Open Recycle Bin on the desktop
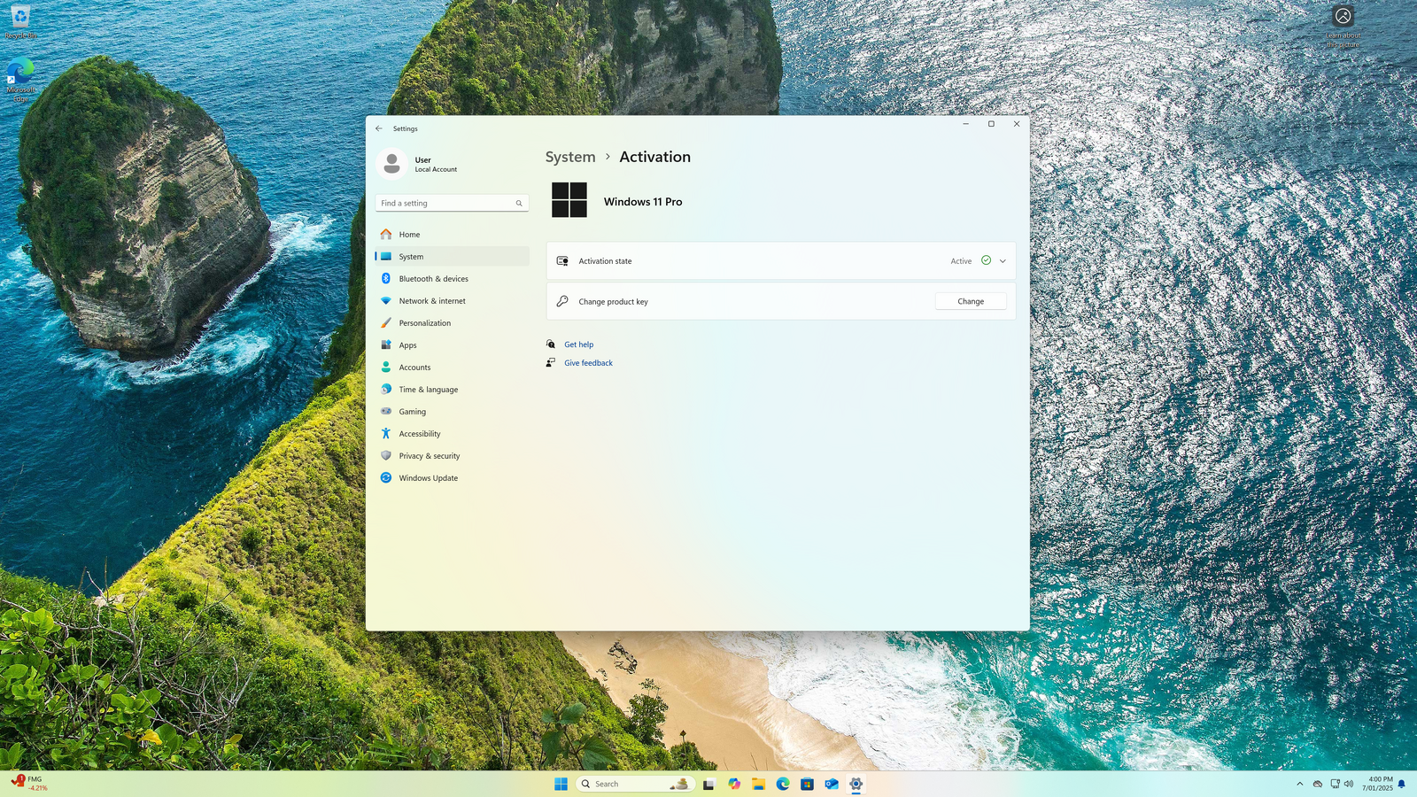This screenshot has width=1417, height=797. 20,22
